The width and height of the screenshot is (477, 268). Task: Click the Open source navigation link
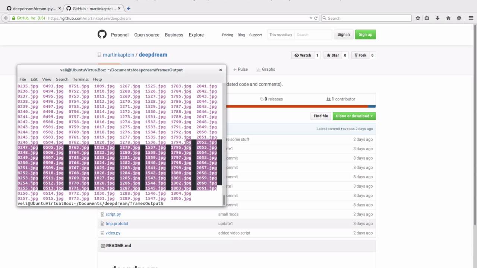click(x=147, y=35)
